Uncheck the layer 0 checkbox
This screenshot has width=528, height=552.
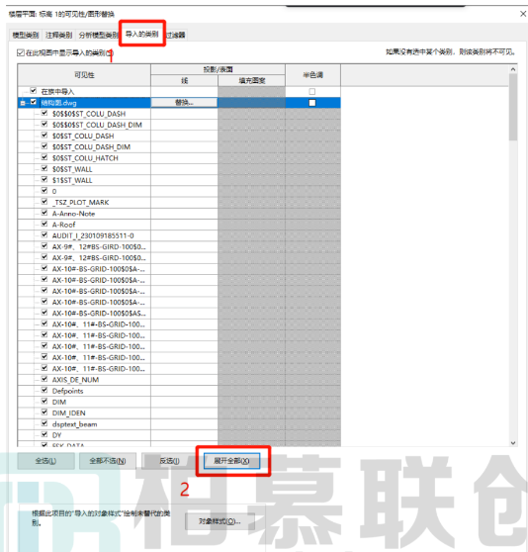[44, 191]
